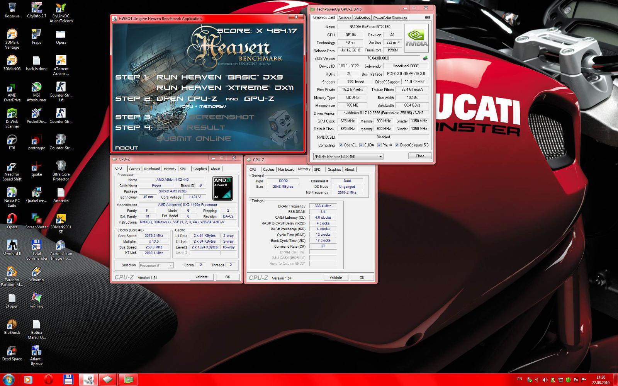Select Need for Speed Shift icon
The width and height of the screenshot is (618, 386).
click(12, 171)
